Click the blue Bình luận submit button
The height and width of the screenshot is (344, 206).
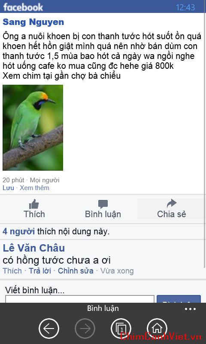coord(179,299)
